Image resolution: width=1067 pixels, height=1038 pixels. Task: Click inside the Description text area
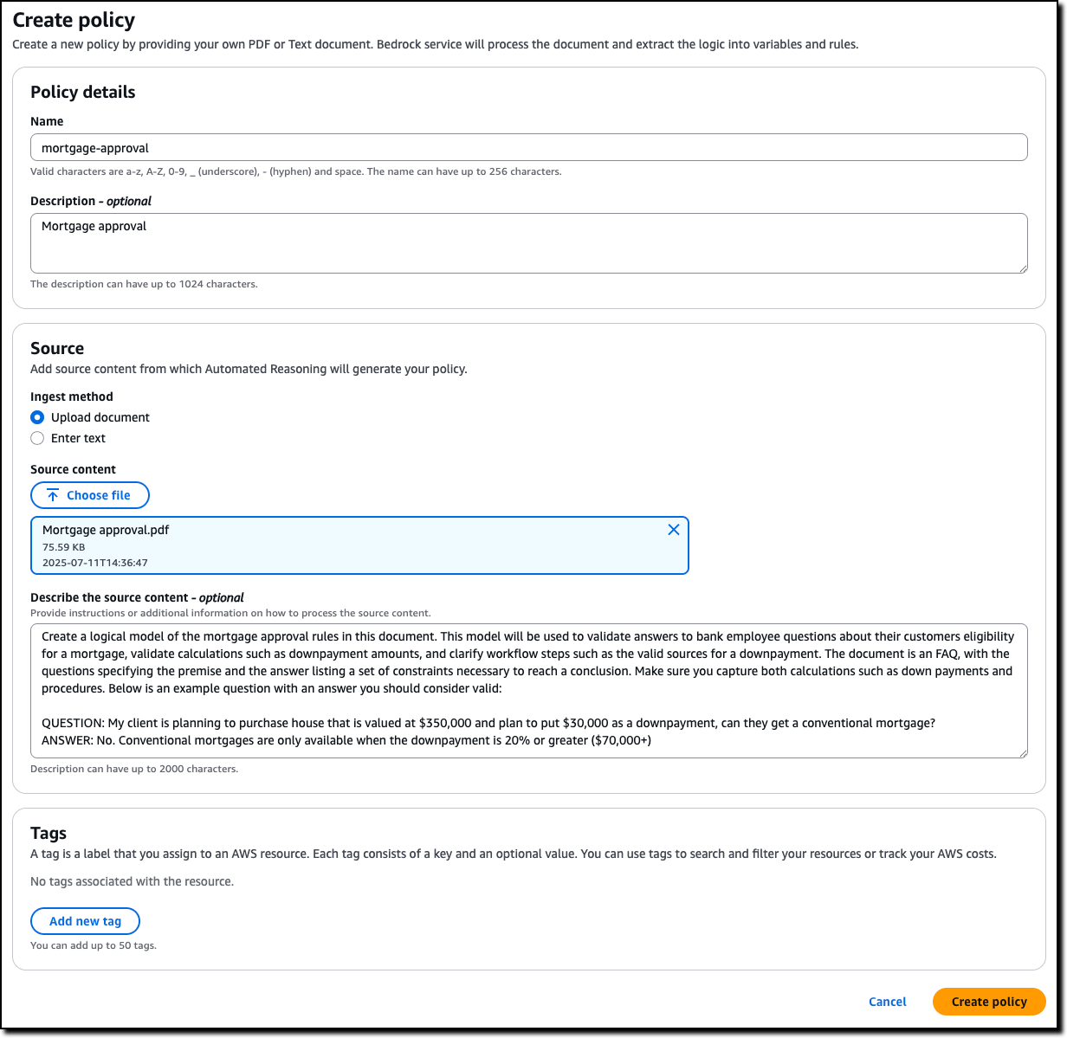click(x=529, y=242)
